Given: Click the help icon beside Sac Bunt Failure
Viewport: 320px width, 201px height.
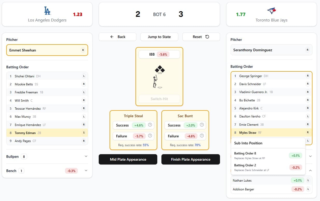Looking at the screenshot, I should [x=202, y=136].
